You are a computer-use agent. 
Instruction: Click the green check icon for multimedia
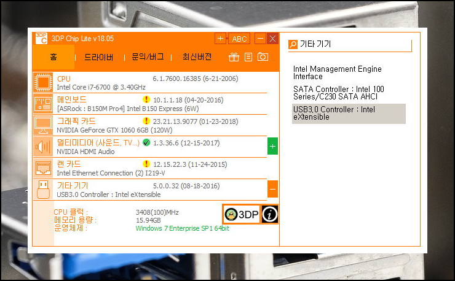coord(146,142)
